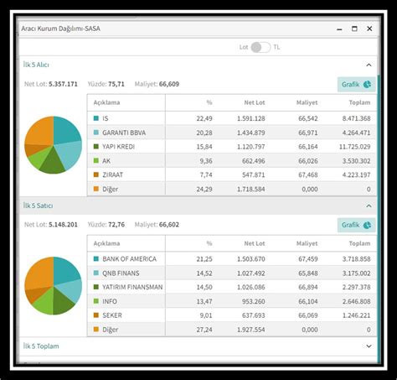The width and height of the screenshot is (397, 380).
Task: Click buyers Net Lot total 5.357.171
Action: (x=63, y=84)
